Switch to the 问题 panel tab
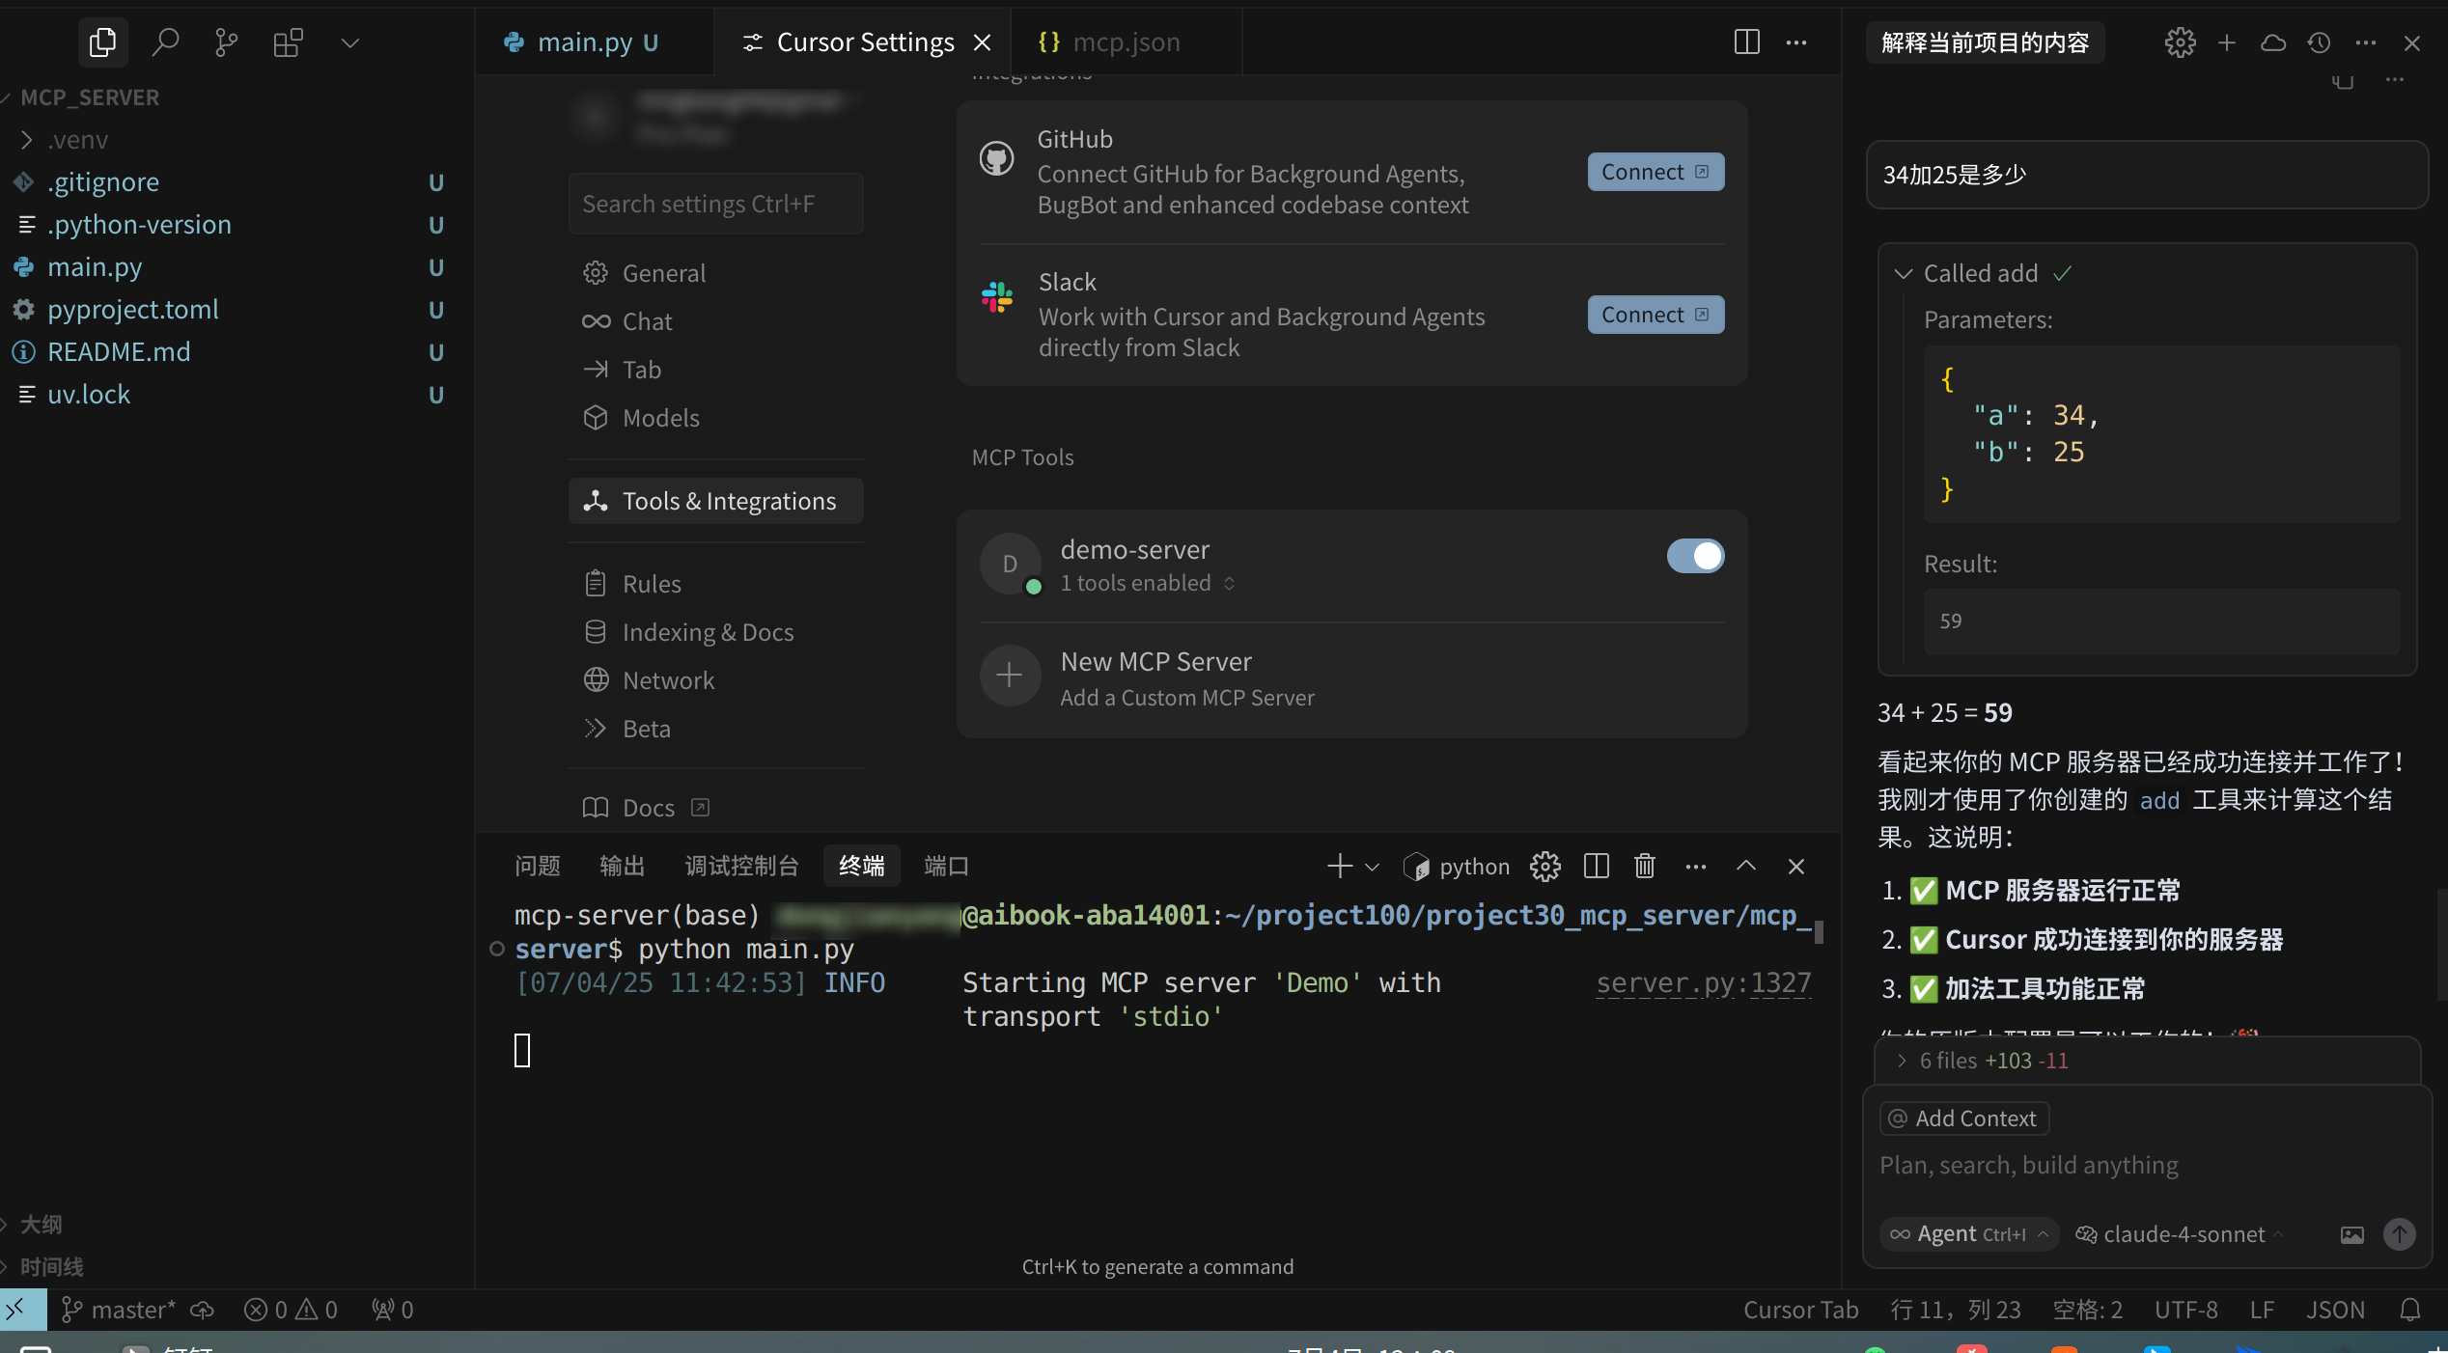This screenshot has width=2448, height=1353. 537,867
